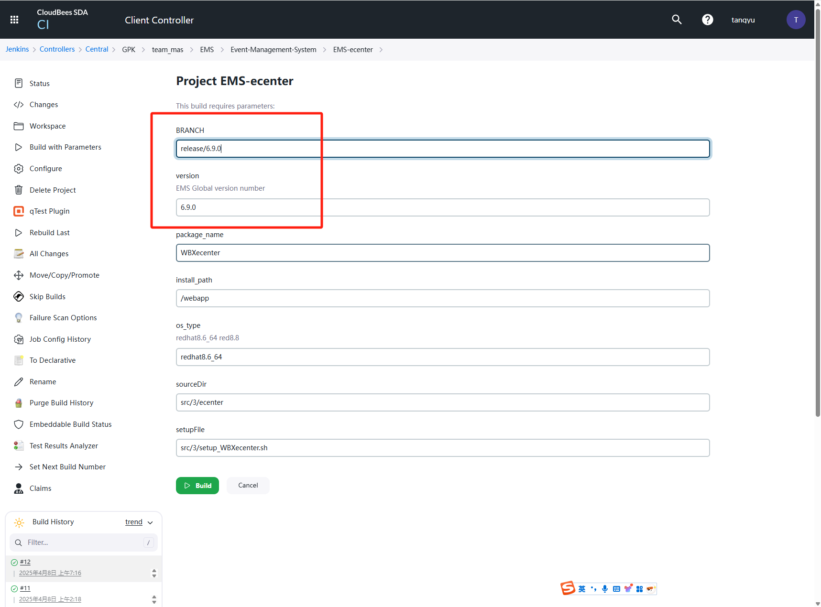Focus the version input with 6.9.0
The height and width of the screenshot is (607, 821).
click(x=443, y=207)
